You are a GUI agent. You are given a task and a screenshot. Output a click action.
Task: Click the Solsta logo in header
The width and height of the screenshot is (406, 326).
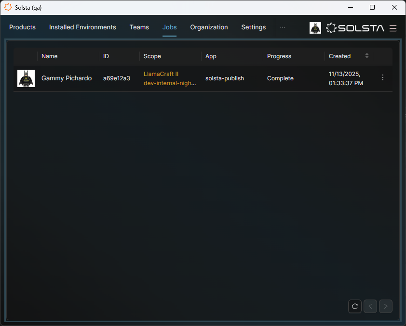point(355,28)
